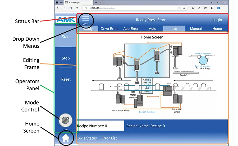Select the Drive Error status tab
238x146 pixels.
[x=109, y=29]
